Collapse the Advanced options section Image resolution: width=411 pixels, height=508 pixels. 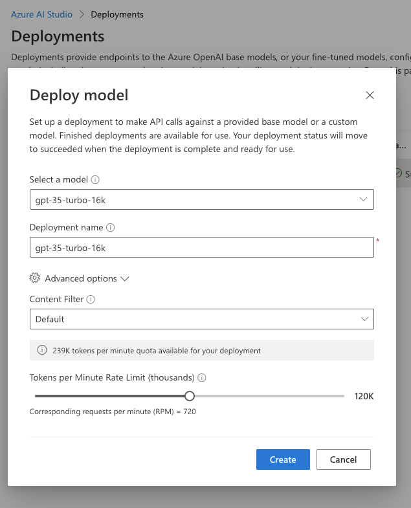click(79, 278)
